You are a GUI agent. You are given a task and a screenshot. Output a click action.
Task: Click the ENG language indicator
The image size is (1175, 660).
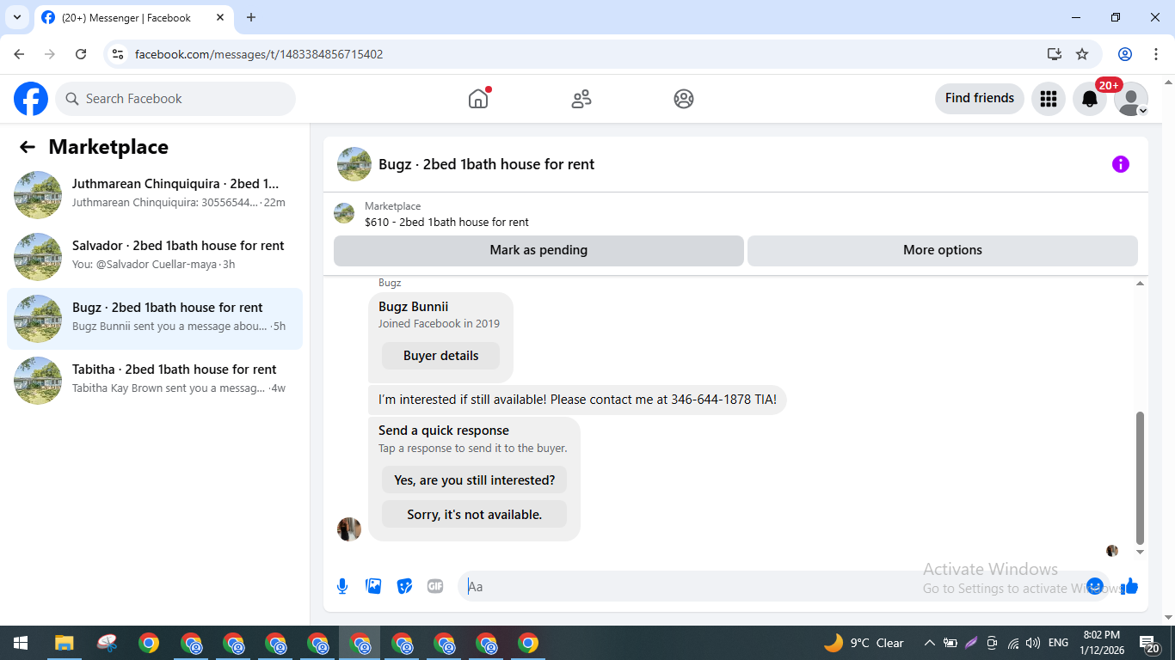pyautogui.click(x=1058, y=643)
